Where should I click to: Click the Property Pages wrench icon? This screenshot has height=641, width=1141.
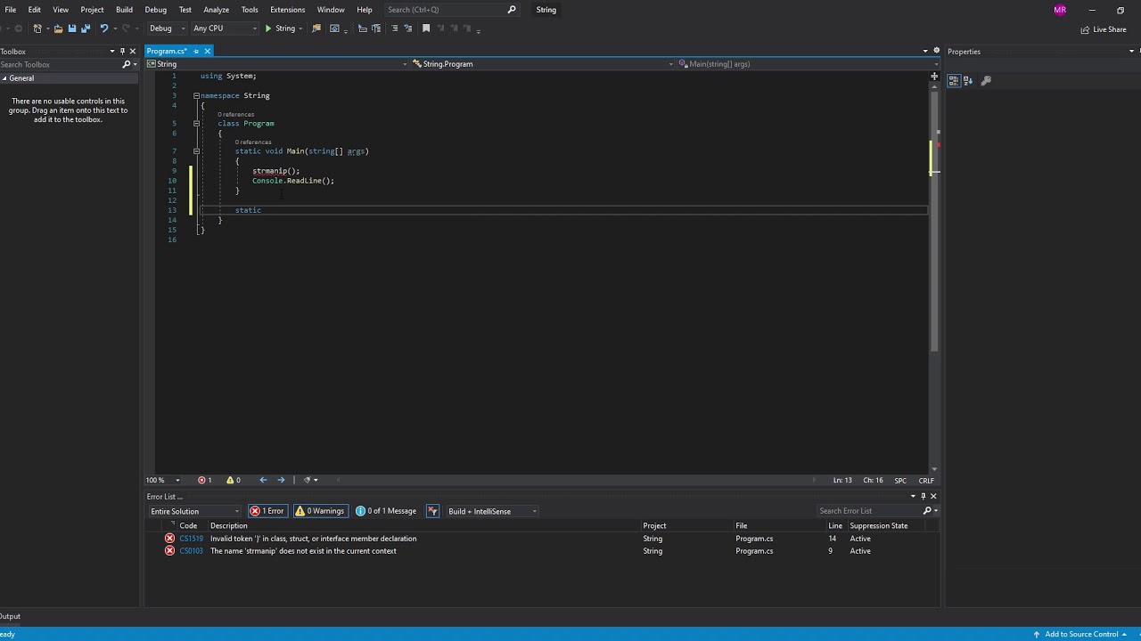tap(986, 81)
